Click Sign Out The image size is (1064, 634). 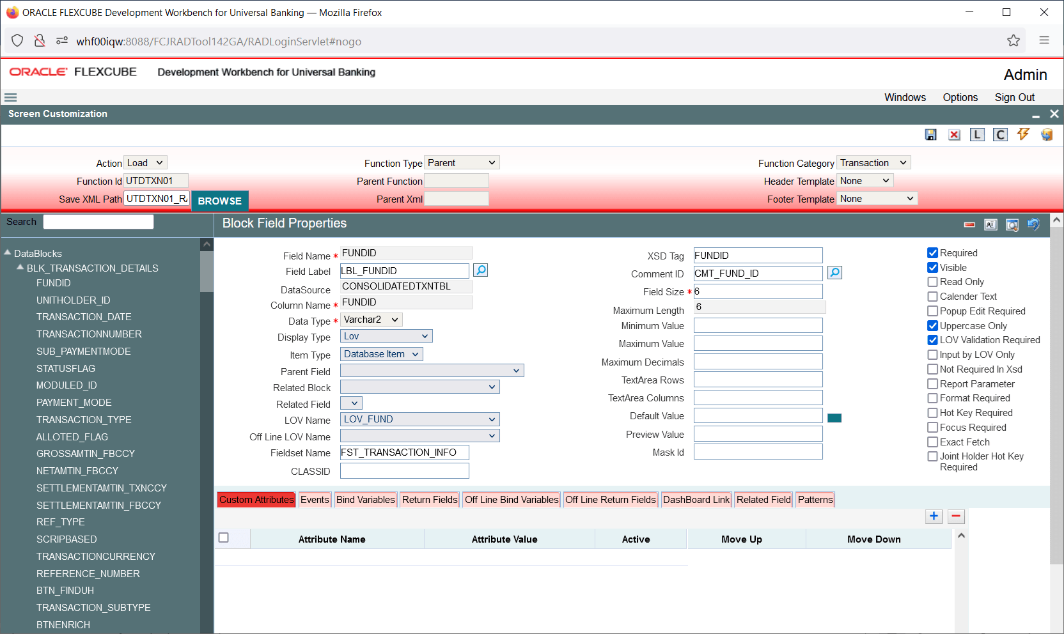pos(1015,97)
